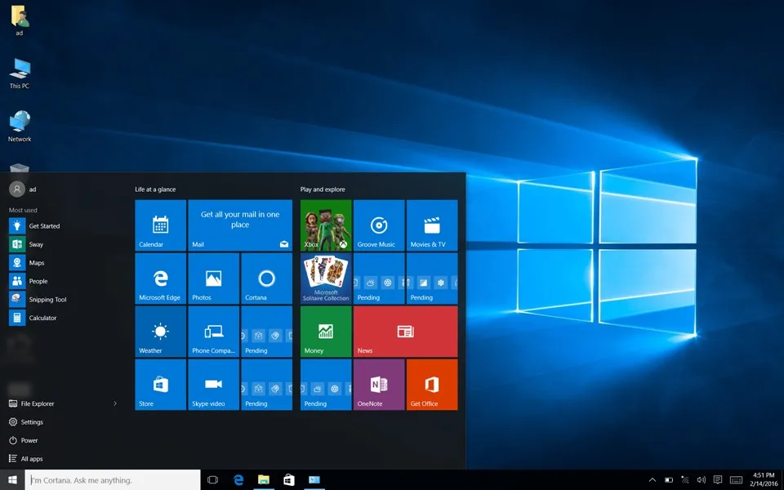Launch Get Started from Most used
This screenshot has width=784, height=490.
point(63,226)
